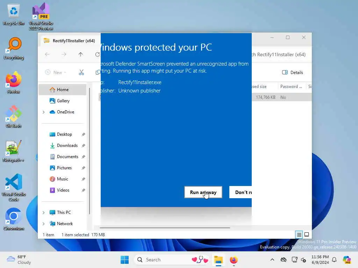Launch Firefox from desktop shortcut
This screenshot has width=358, height=268.
tap(14, 83)
